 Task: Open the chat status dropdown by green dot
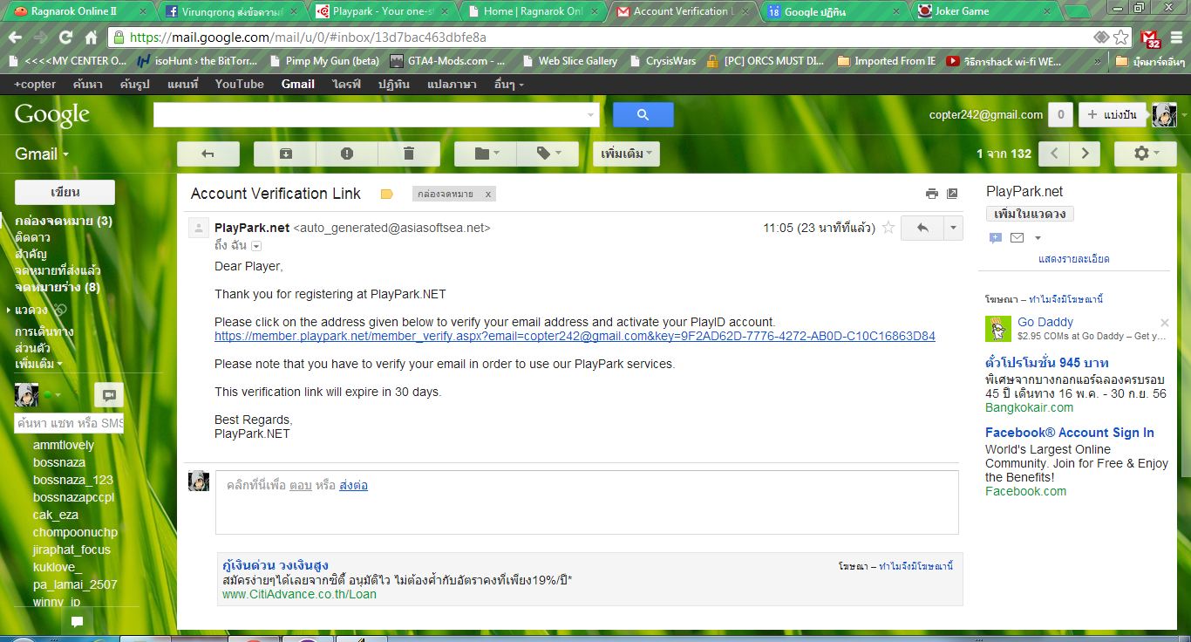(x=53, y=395)
